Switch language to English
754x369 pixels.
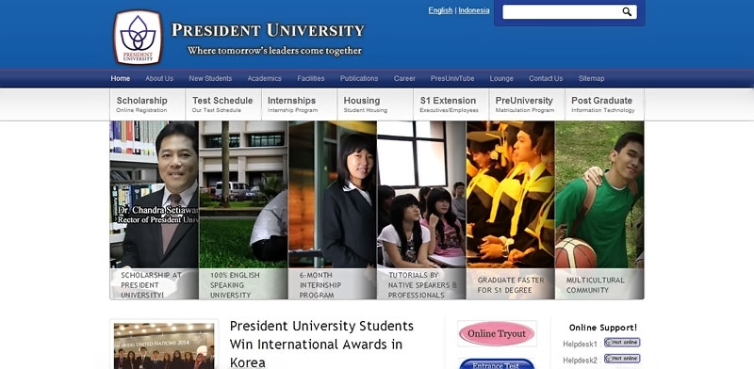[440, 10]
